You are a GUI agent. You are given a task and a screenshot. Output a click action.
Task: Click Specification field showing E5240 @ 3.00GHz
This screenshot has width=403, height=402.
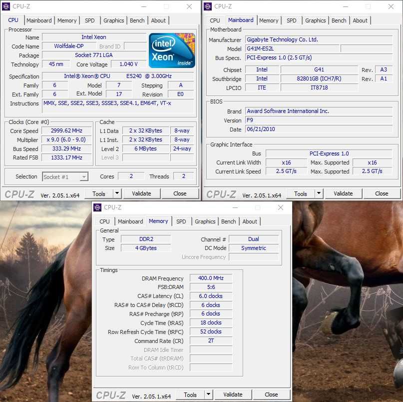point(118,76)
